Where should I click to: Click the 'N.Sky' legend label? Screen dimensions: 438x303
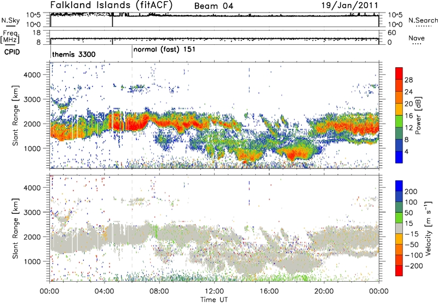pos(10,20)
